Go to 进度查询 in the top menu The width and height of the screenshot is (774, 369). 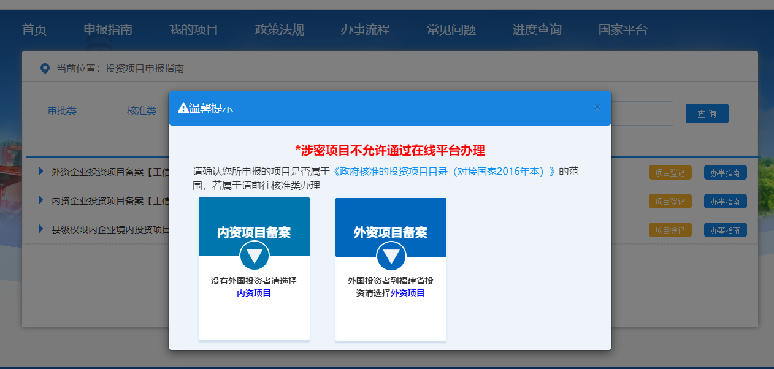coord(537,29)
